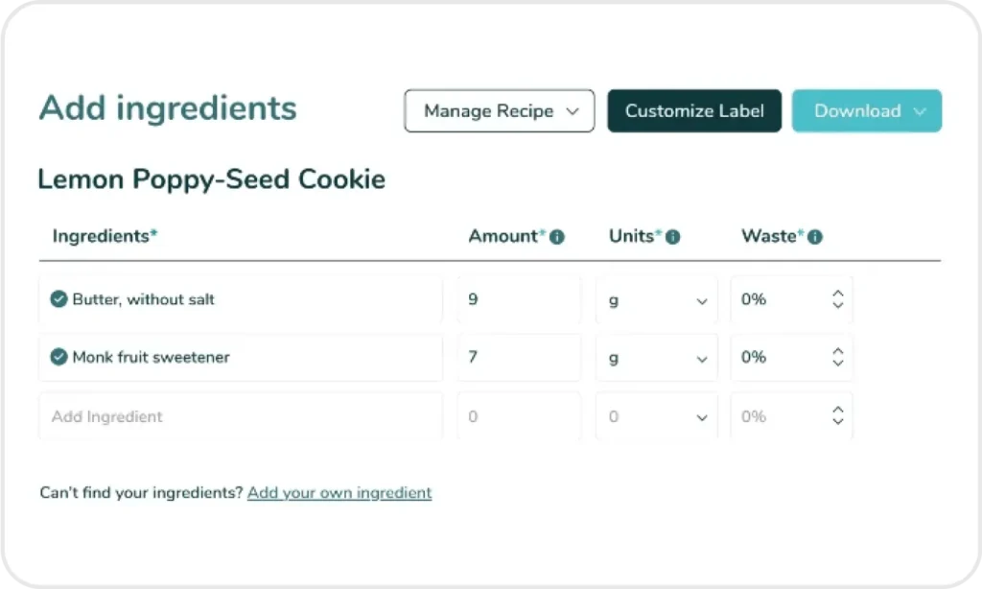The image size is (982, 589).
Task: Click the empty amount field showing 0
Action: (x=518, y=416)
